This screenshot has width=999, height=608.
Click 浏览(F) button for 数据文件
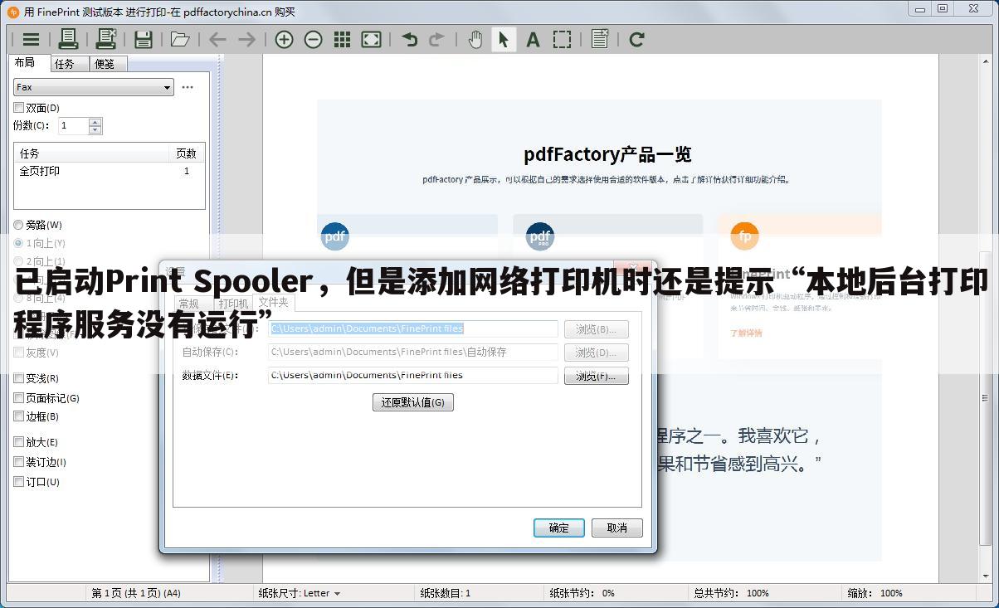point(596,376)
